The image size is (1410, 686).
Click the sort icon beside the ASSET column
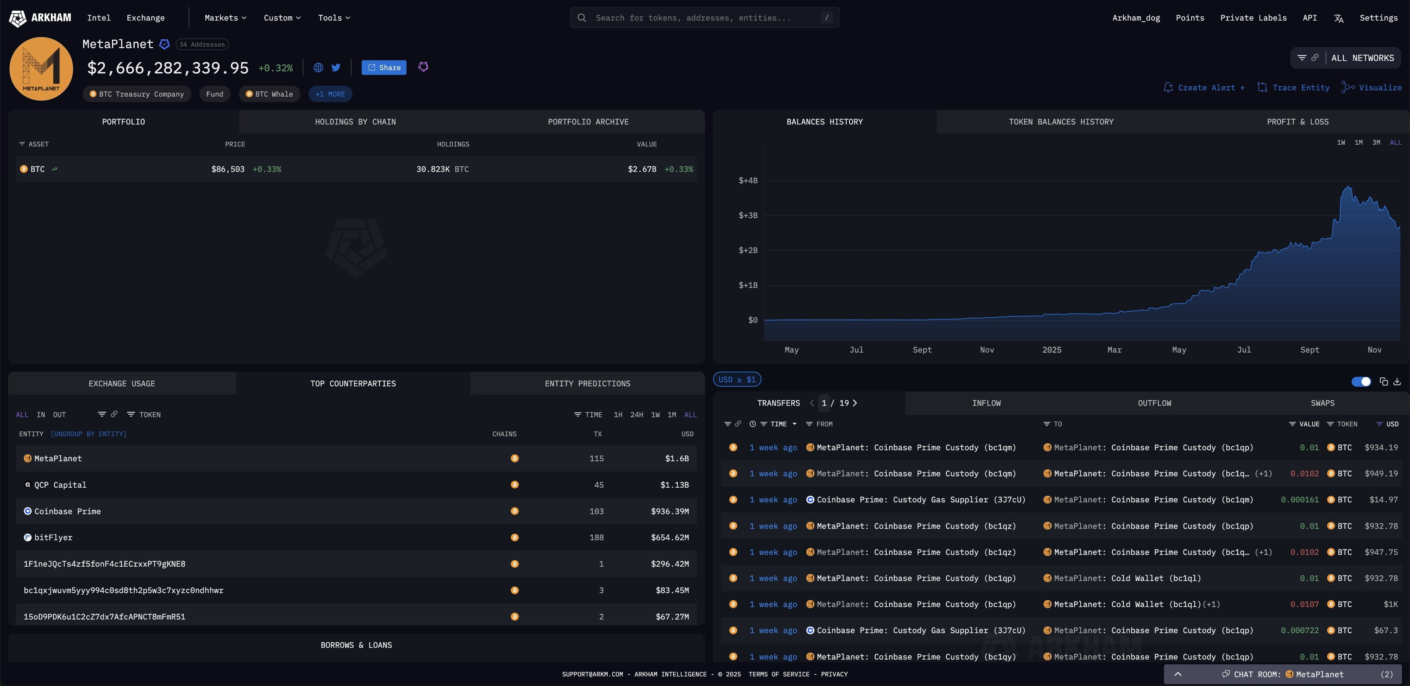tap(22, 144)
